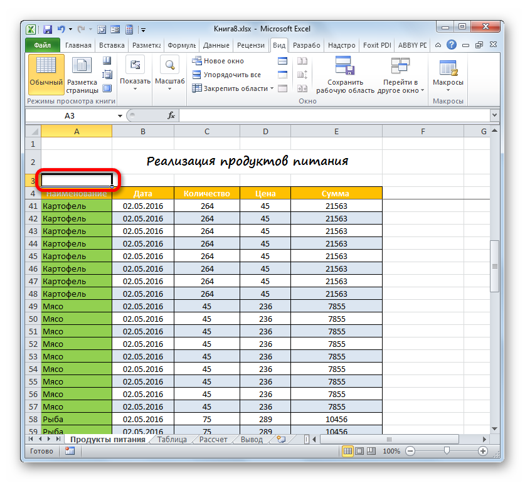Open the Undo history dropdown arrow
Screen dimensions: 525x483
click(71, 29)
